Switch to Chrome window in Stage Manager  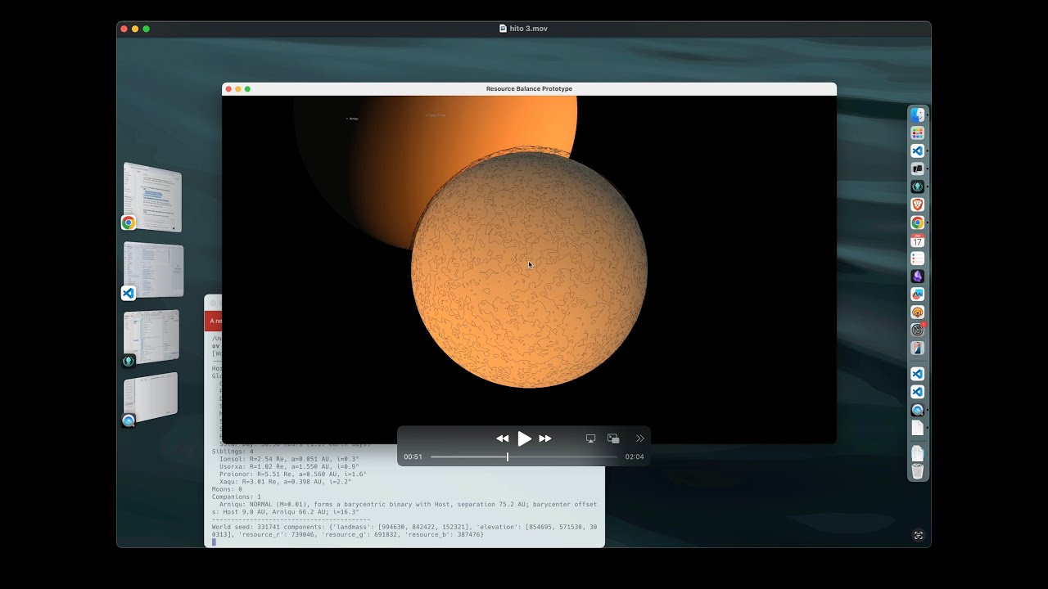click(152, 197)
